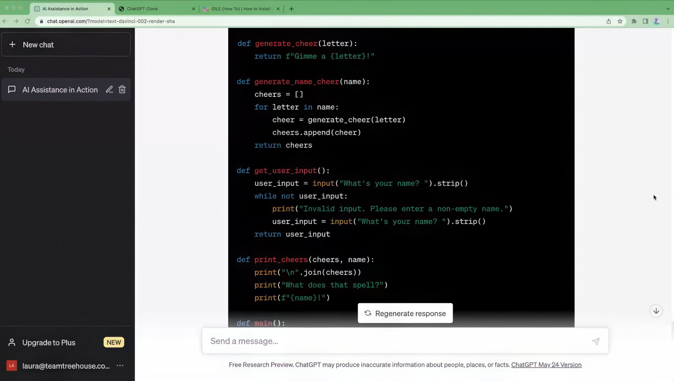The height and width of the screenshot is (381, 674).
Task: Rename the chat using the pencil icon
Action: (110, 89)
